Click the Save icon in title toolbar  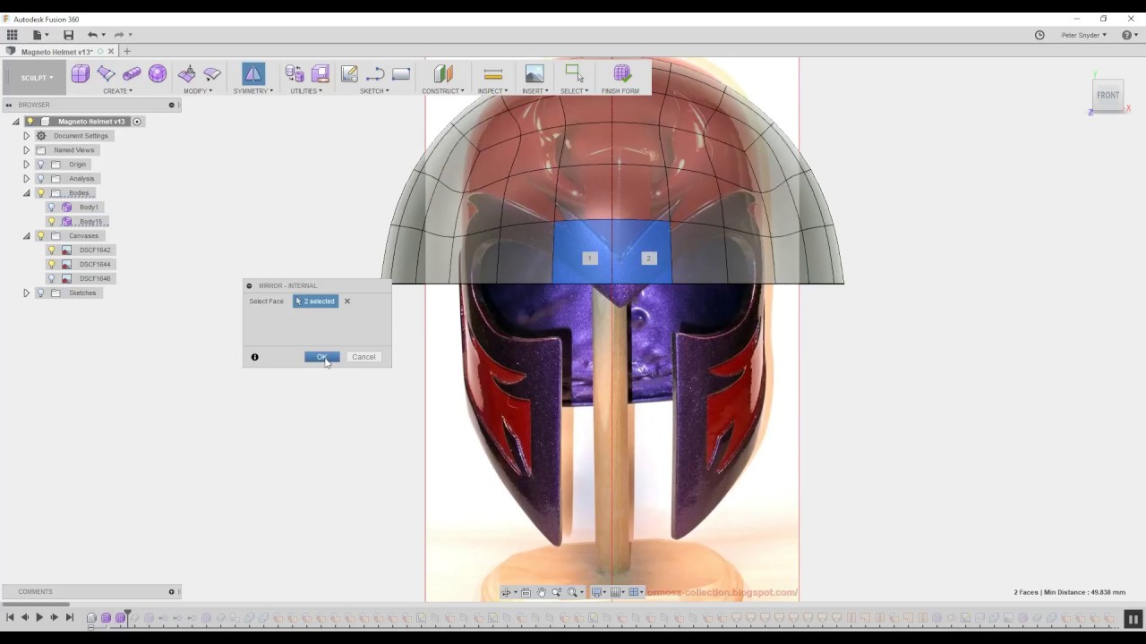pyautogui.click(x=68, y=35)
